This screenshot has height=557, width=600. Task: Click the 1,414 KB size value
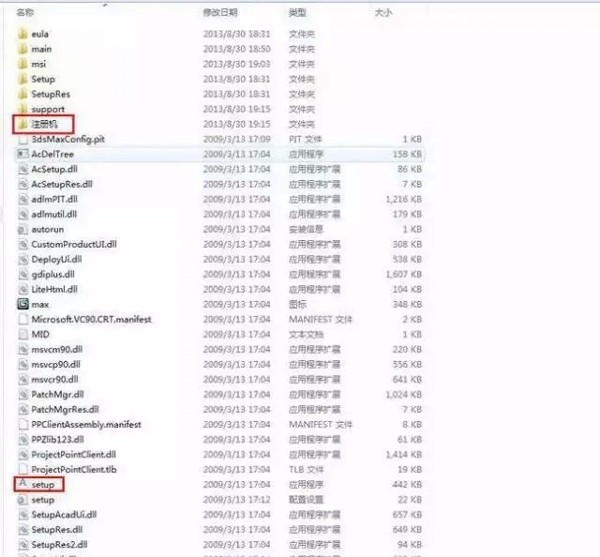(404, 455)
